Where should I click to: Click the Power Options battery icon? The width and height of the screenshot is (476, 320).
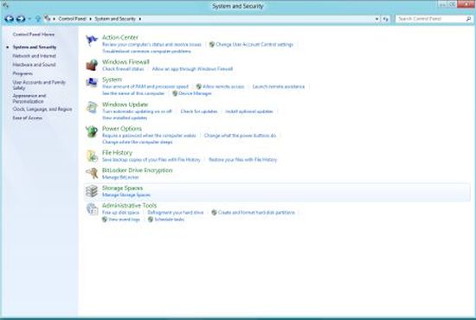tap(92, 131)
